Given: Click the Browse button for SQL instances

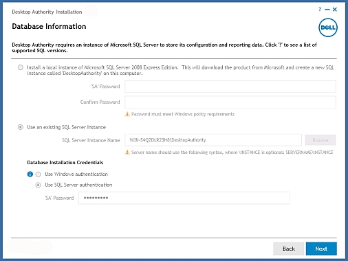Looking at the screenshot, I should [320, 140].
